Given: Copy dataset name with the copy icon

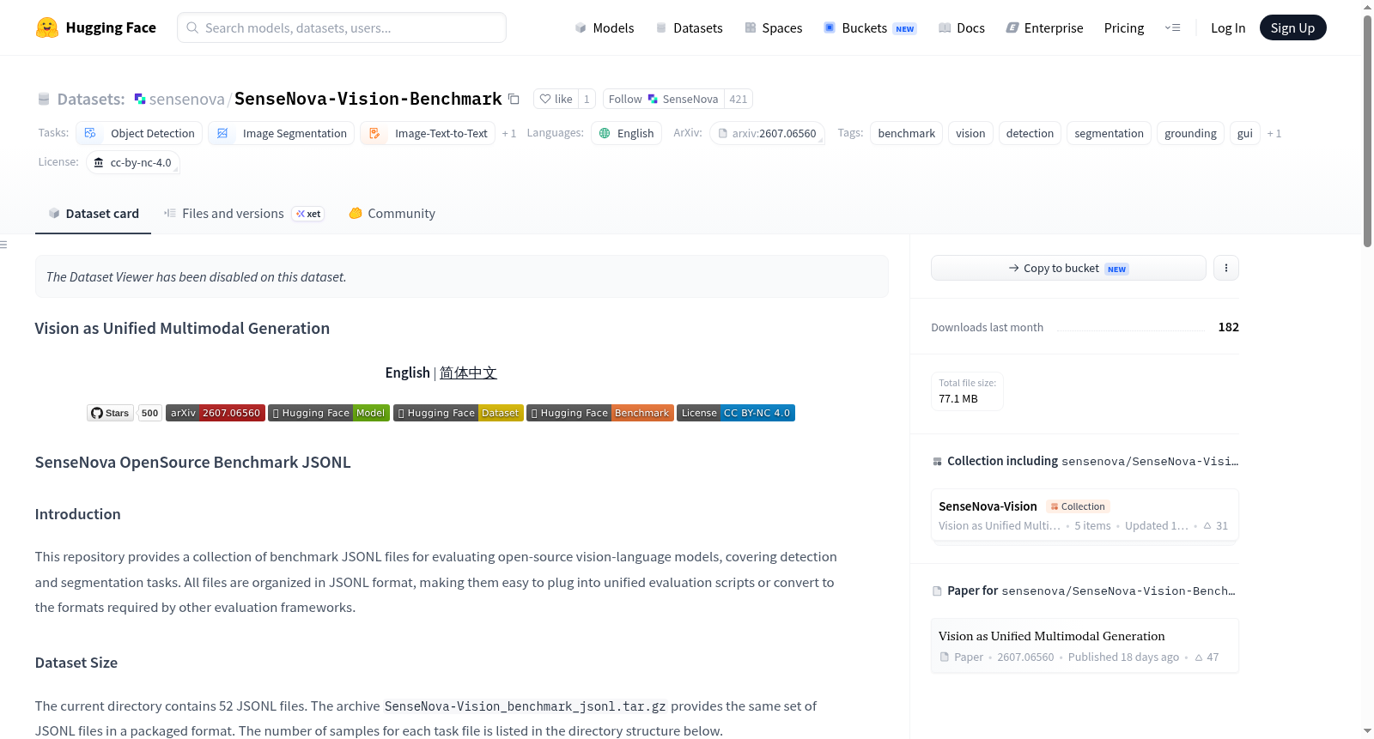Looking at the screenshot, I should pos(514,99).
